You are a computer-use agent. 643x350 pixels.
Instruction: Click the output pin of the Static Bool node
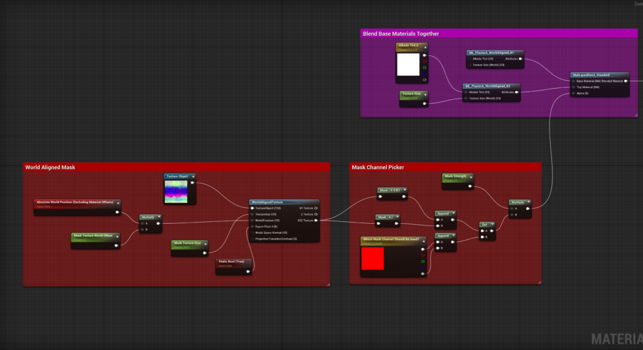point(248,271)
